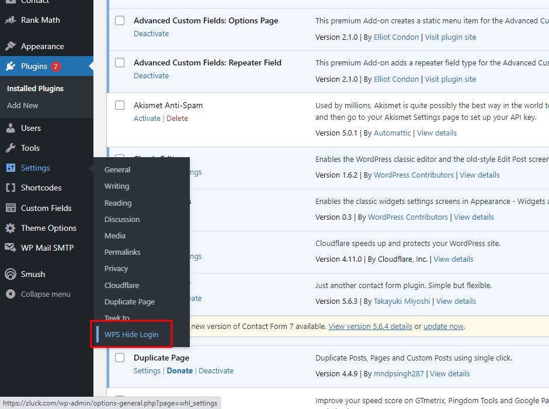Open Shortcodes menu label
Viewport: 549px width, 409px height.
coord(41,188)
